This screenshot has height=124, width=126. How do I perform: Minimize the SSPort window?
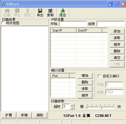tap(110, 4)
